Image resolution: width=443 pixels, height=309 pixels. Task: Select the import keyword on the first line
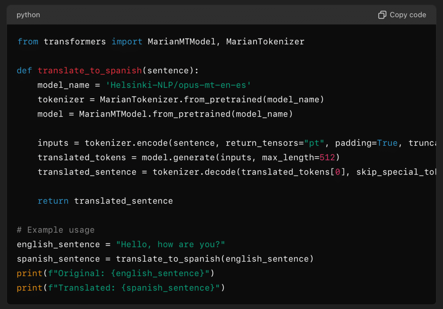[127, 41]
